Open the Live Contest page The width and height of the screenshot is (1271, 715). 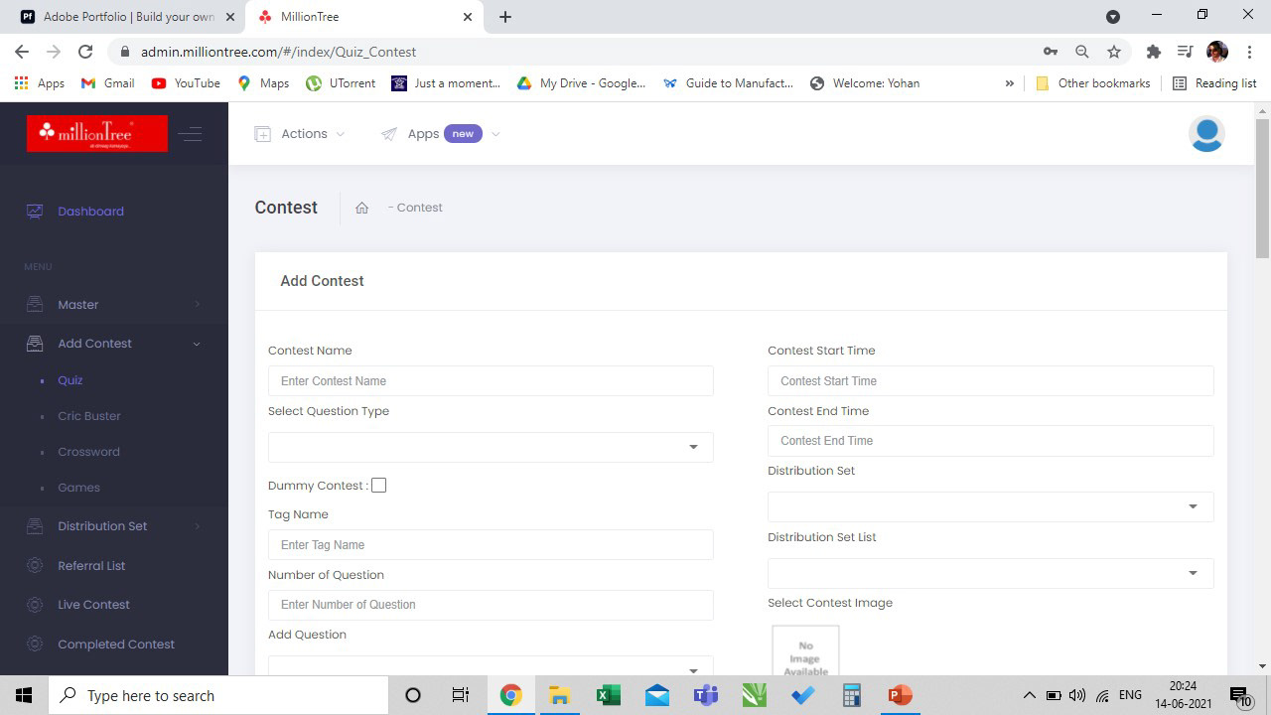pos(93,605)
